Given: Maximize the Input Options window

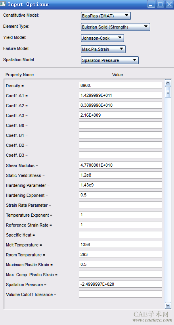Looking at the screenshot, I should click(160, 4).
